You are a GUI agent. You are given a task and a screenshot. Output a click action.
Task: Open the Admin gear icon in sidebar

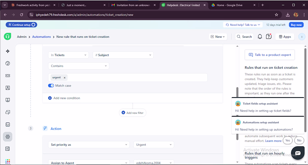pos(8,137)
